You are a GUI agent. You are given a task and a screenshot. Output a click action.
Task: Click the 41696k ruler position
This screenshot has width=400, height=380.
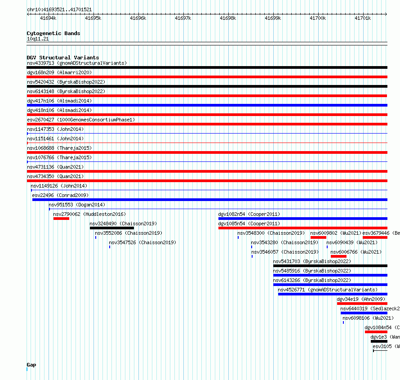coord(138,18)
